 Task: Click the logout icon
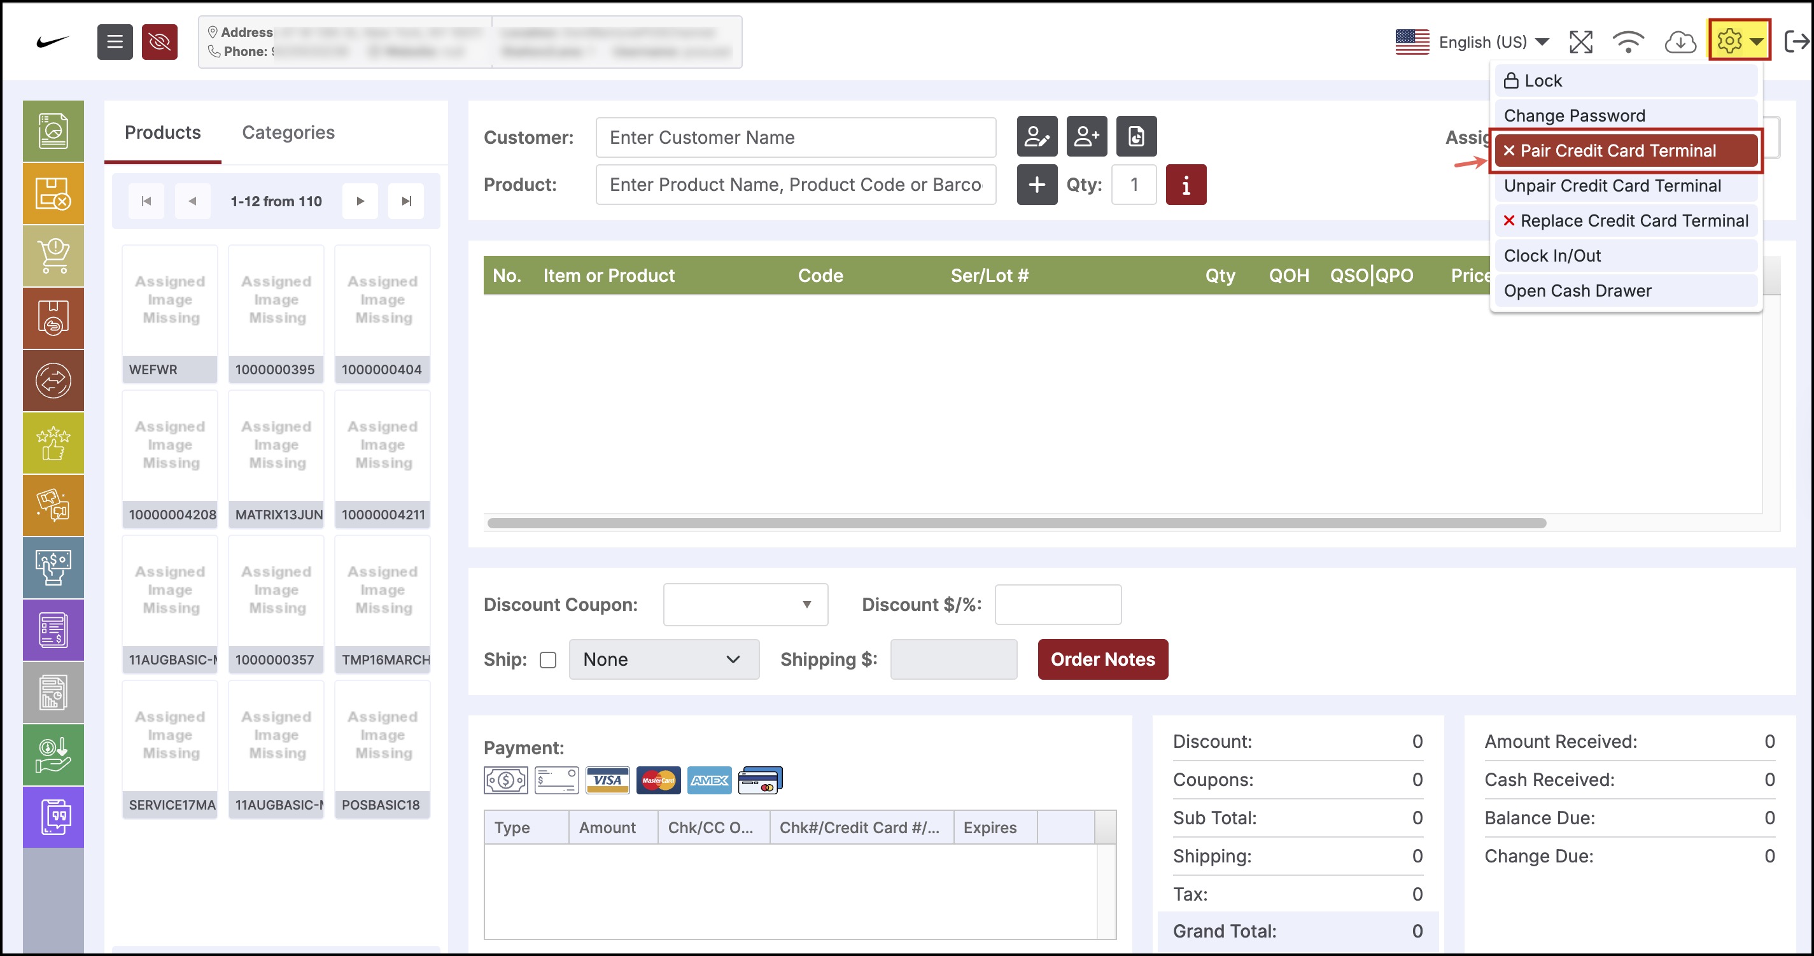click(1796, 42)
